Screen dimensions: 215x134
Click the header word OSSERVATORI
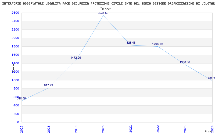coord(34,4)
